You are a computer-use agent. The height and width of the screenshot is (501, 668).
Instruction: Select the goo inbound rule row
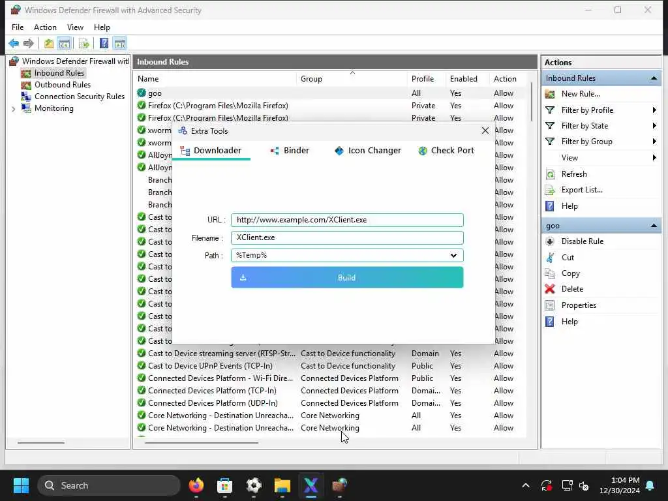point(331,93)
